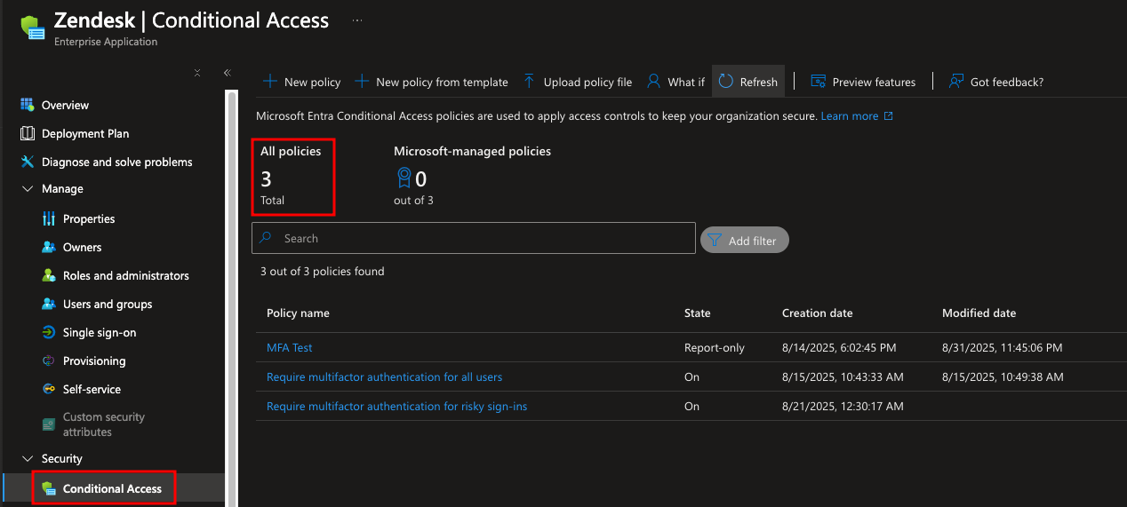
Task: Click the Preview features icon
Action: click(819, 82)
